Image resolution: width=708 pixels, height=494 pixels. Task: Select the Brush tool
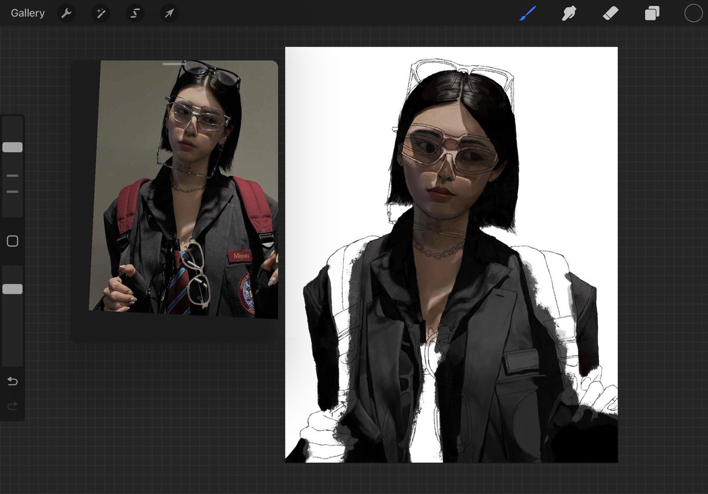528,13
